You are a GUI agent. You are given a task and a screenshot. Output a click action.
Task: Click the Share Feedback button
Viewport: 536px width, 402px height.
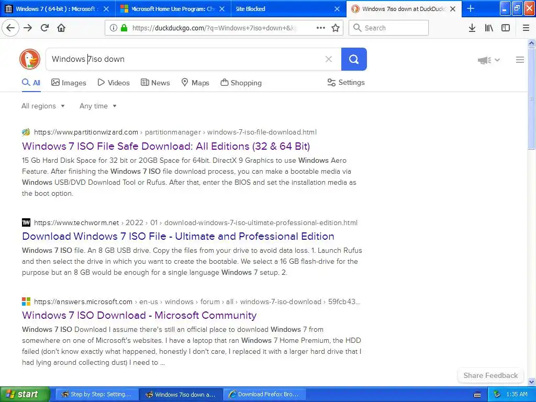pos(490,375)
